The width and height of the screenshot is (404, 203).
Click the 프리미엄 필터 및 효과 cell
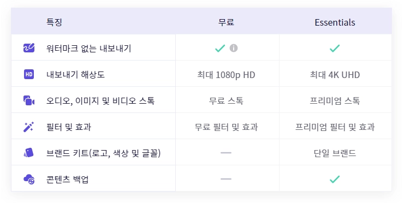[x=335, y=127]
